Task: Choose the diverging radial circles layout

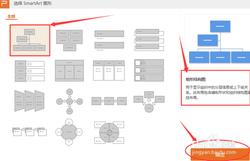Action: tap(69, 101)
